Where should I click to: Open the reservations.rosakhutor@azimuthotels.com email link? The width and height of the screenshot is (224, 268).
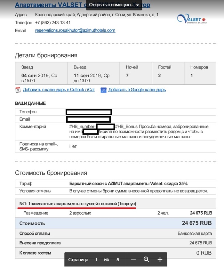pos(75,30)
